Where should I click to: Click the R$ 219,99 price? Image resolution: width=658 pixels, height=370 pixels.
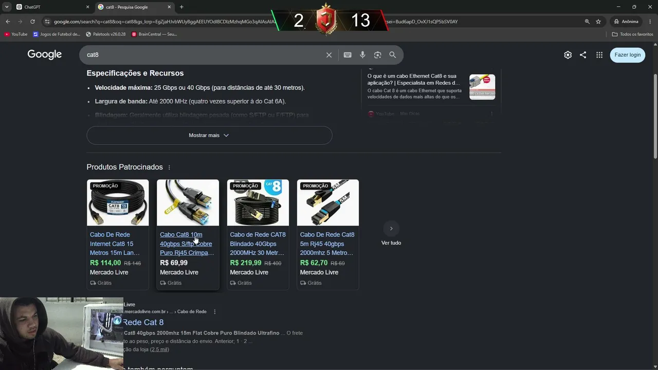pyautogui.click(x=246, y=263)
